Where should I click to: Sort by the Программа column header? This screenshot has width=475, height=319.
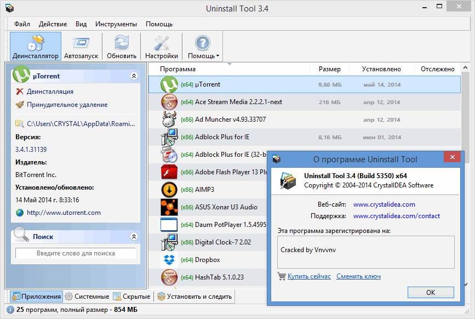(x=230, y=69)
